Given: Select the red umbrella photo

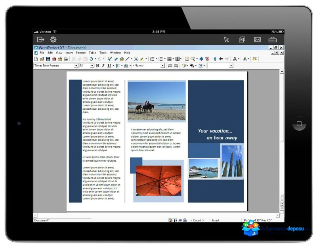Looking at the screenshot, I should pyautogui.click(x=159, y=181).
